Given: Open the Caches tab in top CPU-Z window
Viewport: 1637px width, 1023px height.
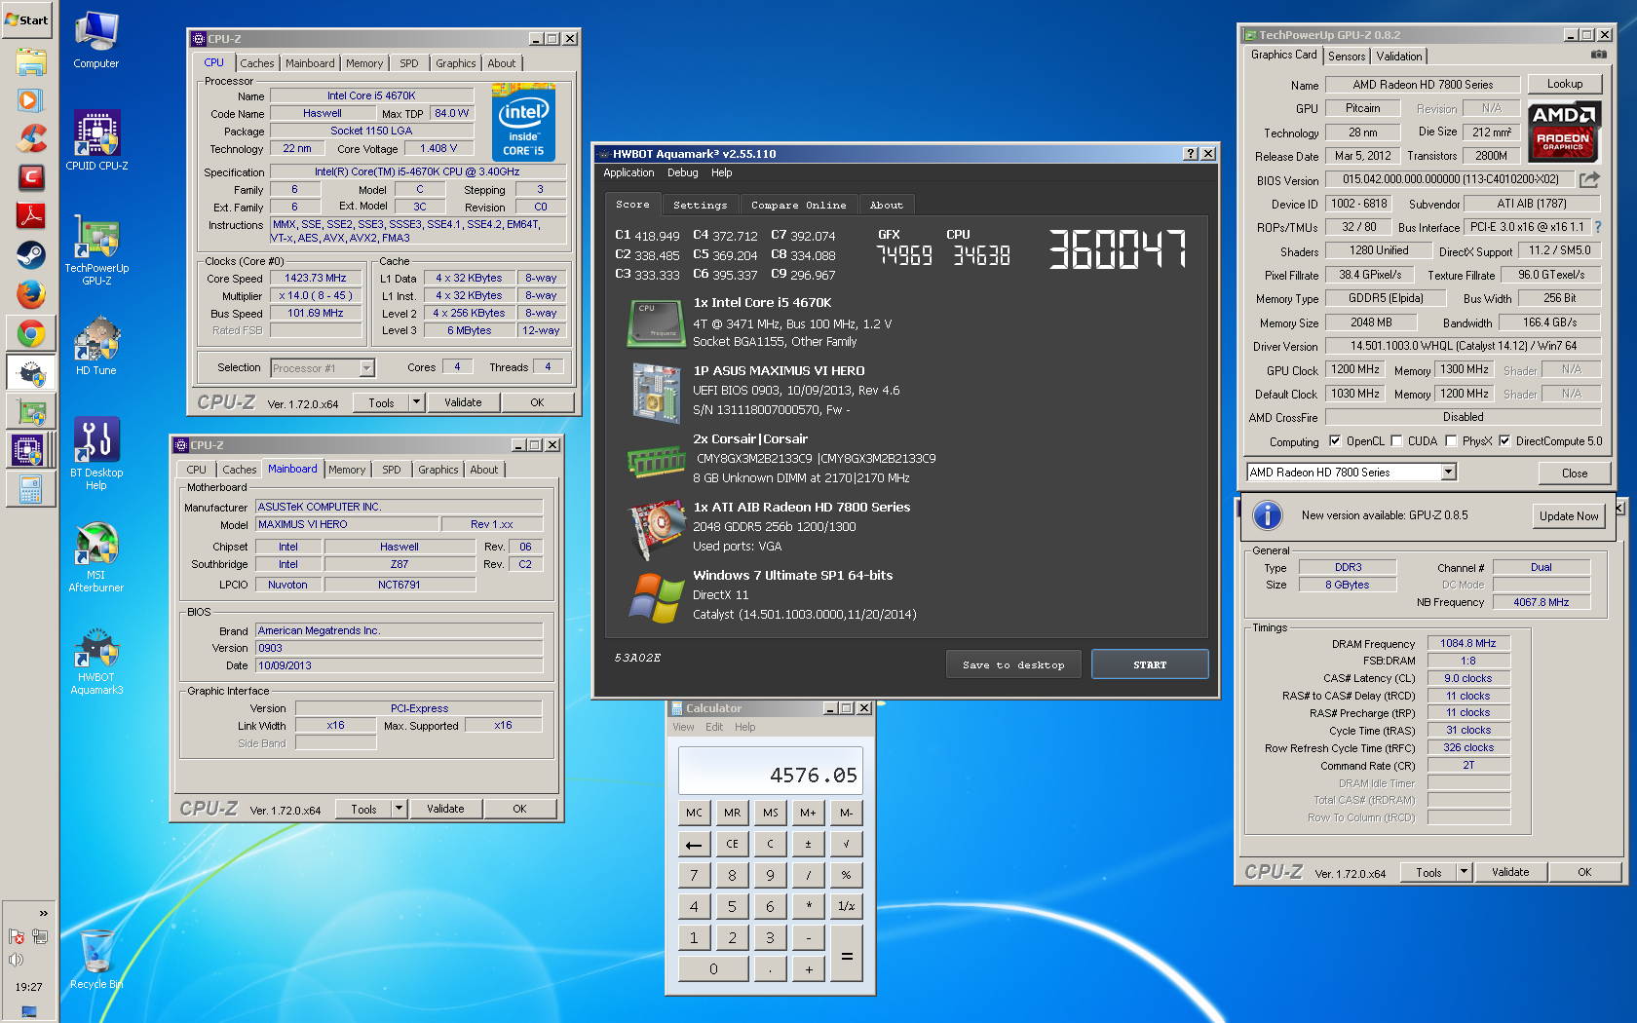Looking at the screenshot, I should coord(257,63).
